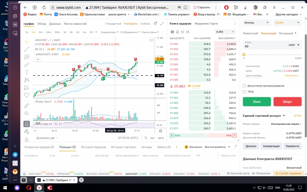Open the P&L link in account panel
Screen dimensions: 307x192
click(298, 116)
